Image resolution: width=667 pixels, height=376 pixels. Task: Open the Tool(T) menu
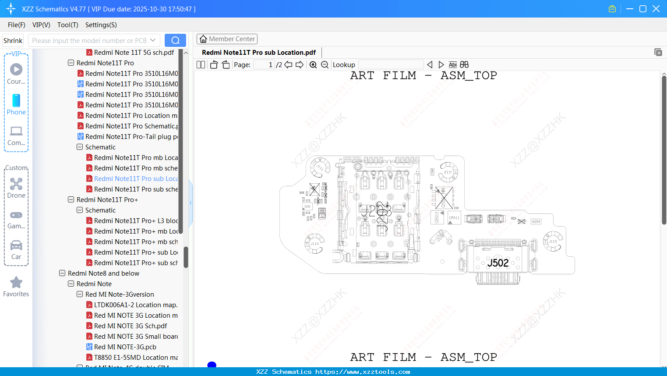(68, 25)
